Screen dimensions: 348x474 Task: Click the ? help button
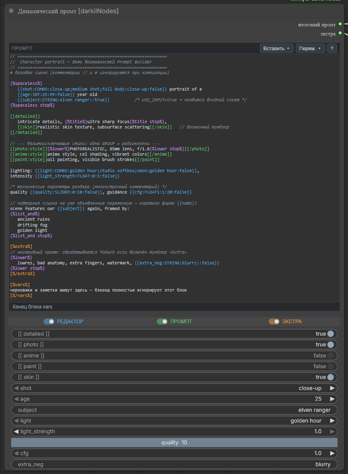(x=332, y=48)
